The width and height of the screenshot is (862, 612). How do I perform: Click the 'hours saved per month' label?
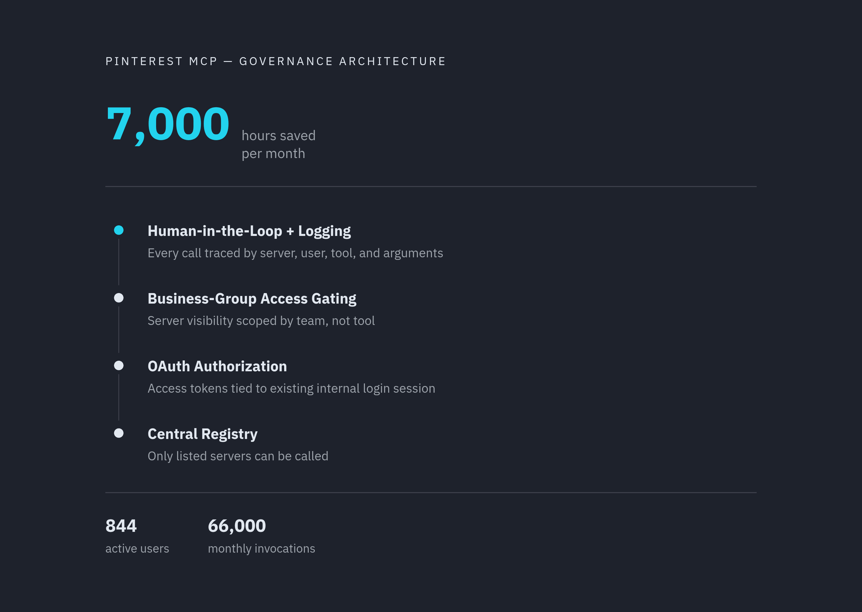click(x=278, y=145)
